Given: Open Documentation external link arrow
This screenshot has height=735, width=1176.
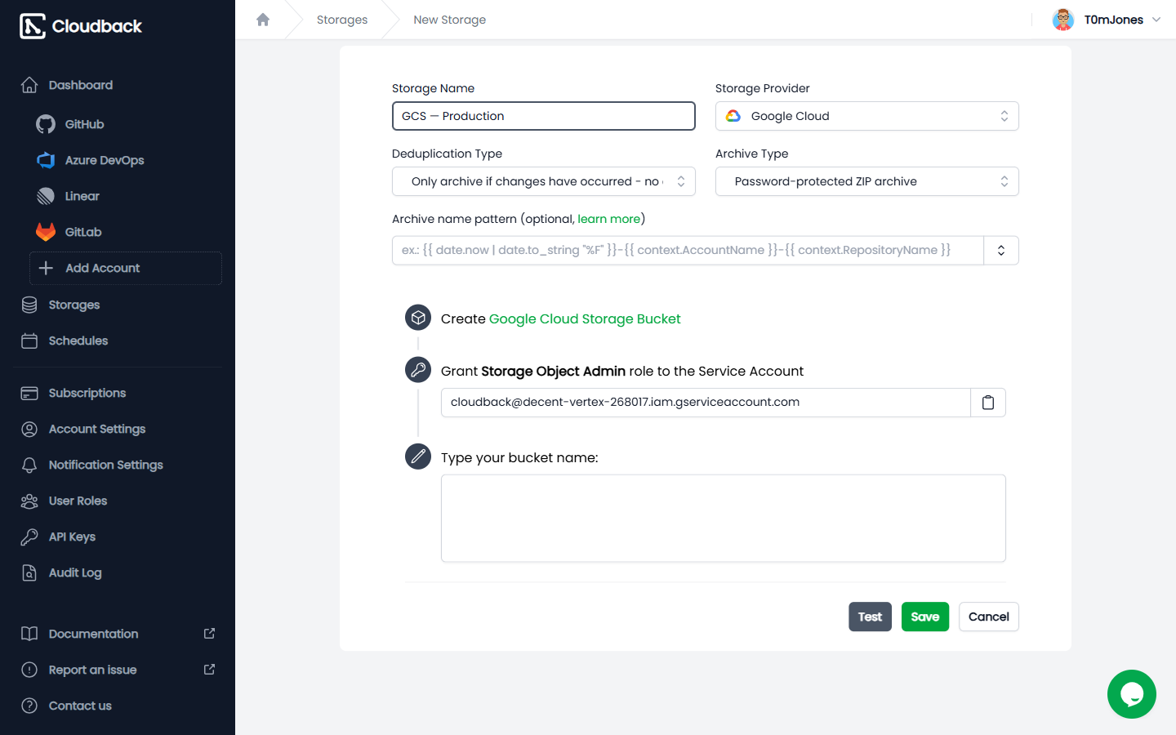Looking at the screenshot, I should [x=209, y=634].
